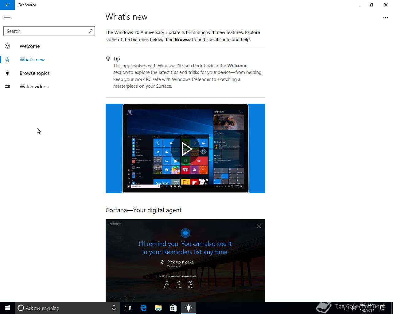Click the Place option in reminder
Image resolution: width=393 pixels, height=314 pixels.
click(179, 285)
